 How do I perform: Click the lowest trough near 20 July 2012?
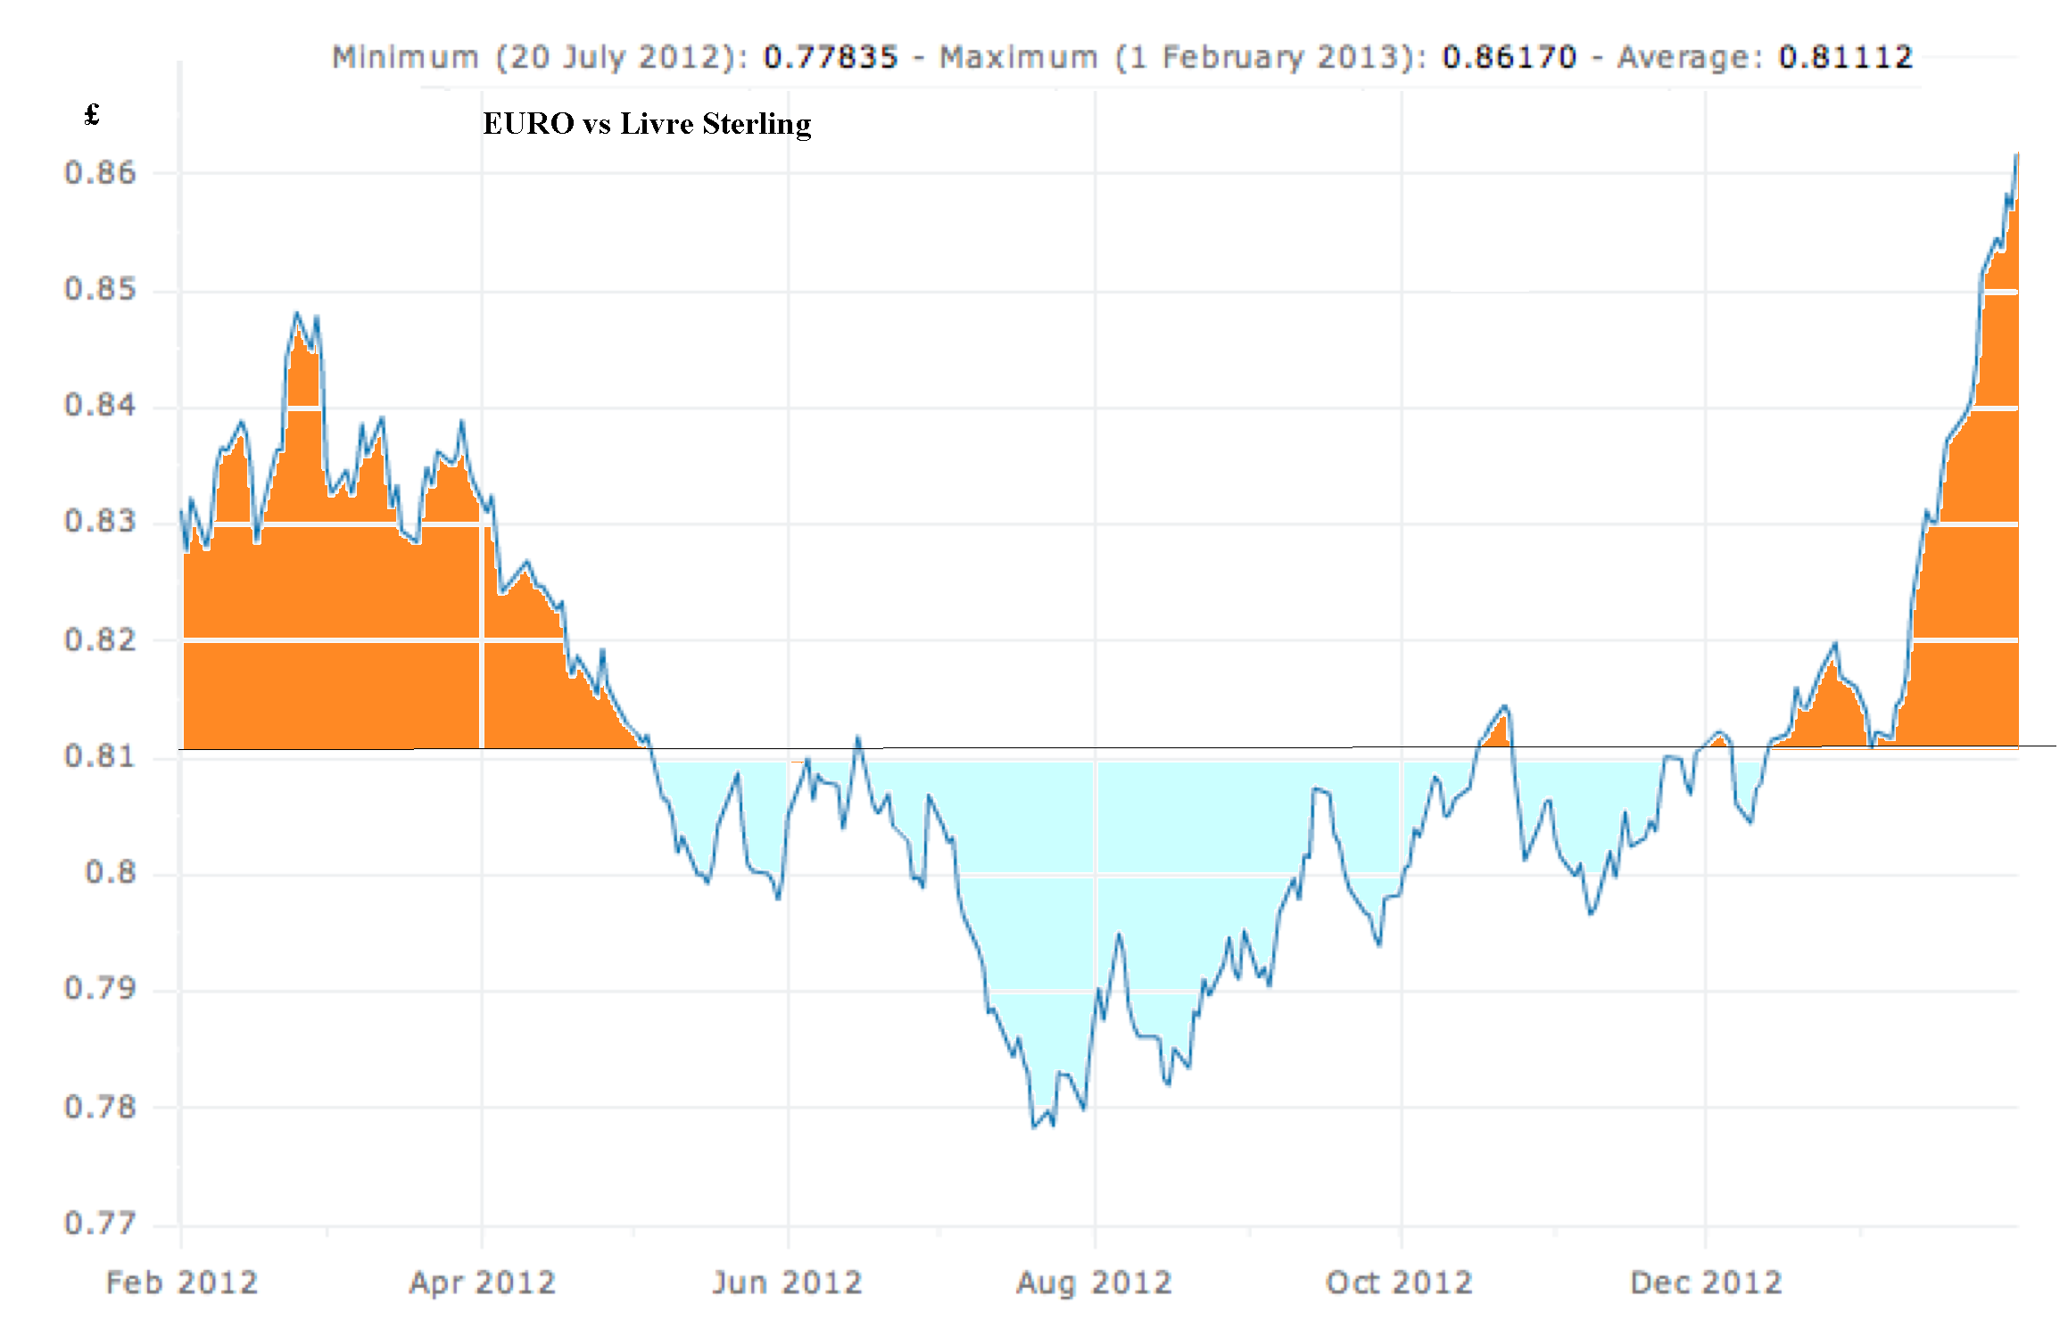(x=1035, y=1126)
